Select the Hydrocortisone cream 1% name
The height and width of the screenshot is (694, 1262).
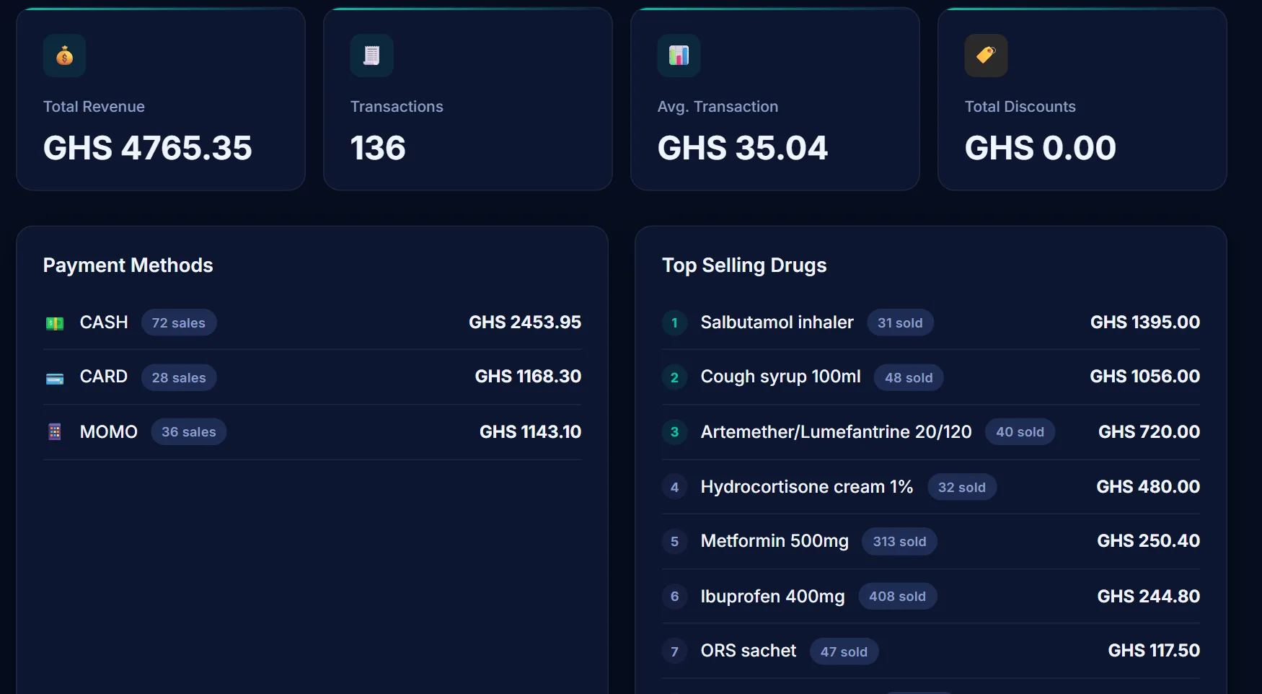(x=807, y=487)
